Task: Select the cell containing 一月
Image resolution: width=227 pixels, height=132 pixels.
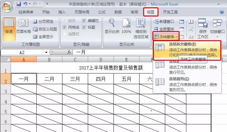Action: (24, 79)
